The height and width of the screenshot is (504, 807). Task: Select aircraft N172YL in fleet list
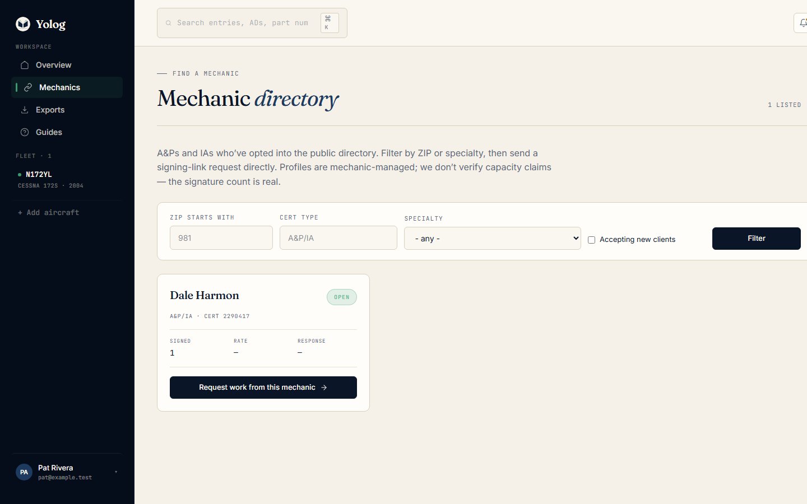[67, 179]
